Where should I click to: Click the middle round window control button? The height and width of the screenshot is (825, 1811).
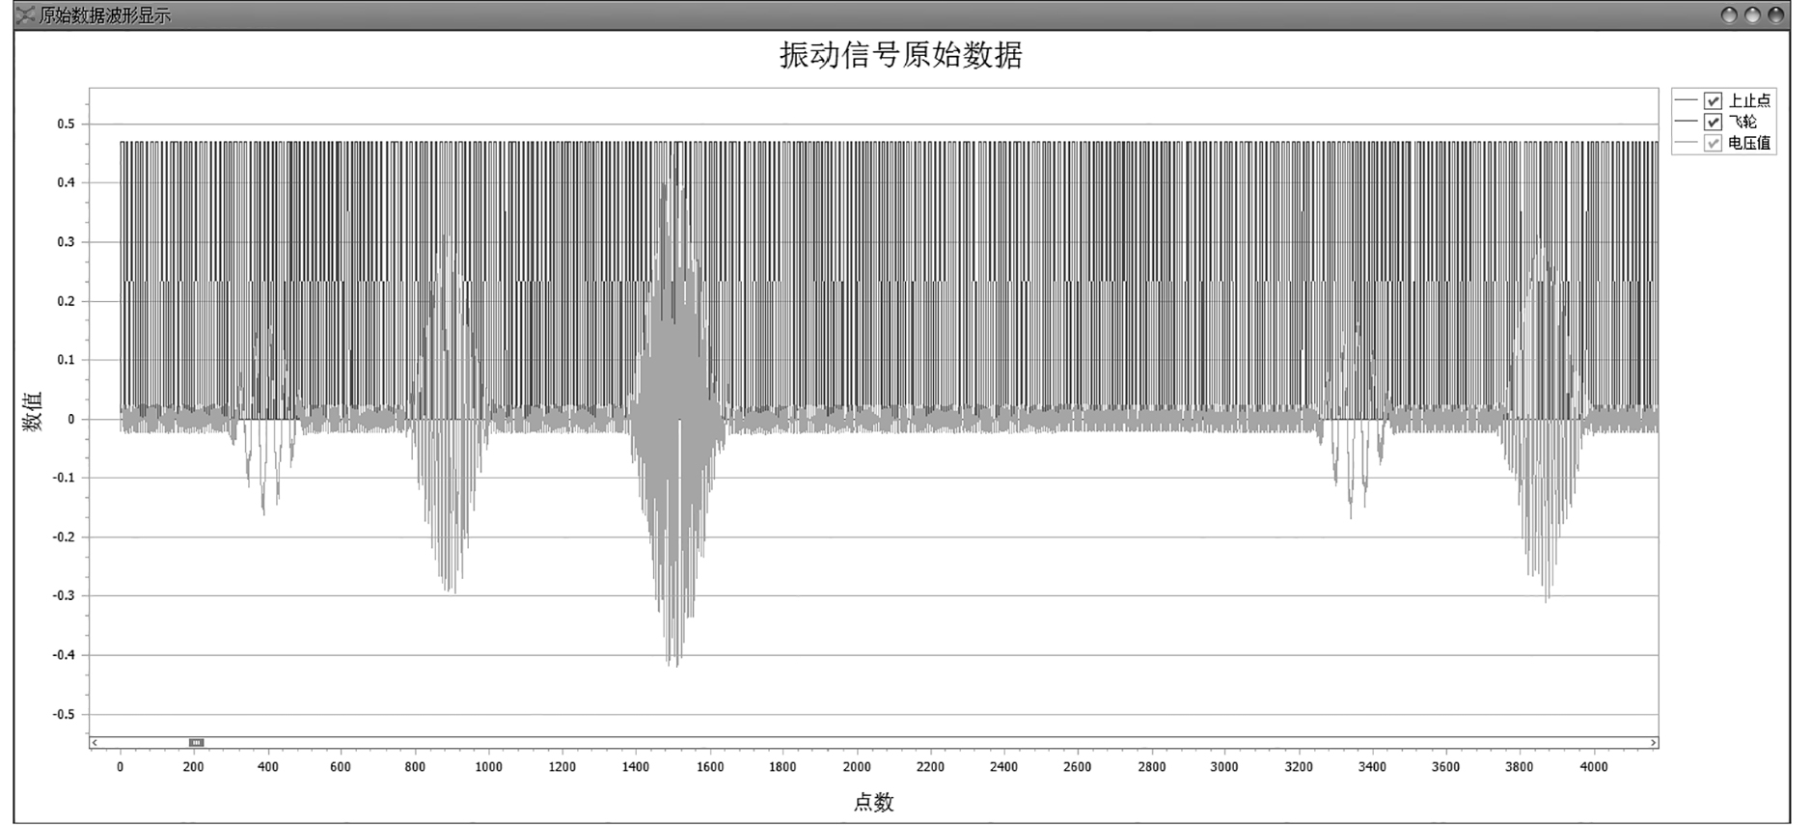pos(1752,15)
